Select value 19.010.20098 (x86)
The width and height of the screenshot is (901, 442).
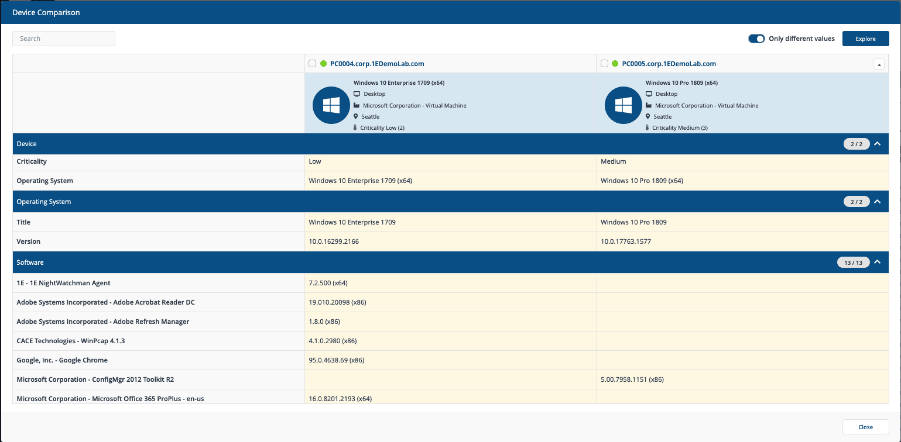click(338, 302)
